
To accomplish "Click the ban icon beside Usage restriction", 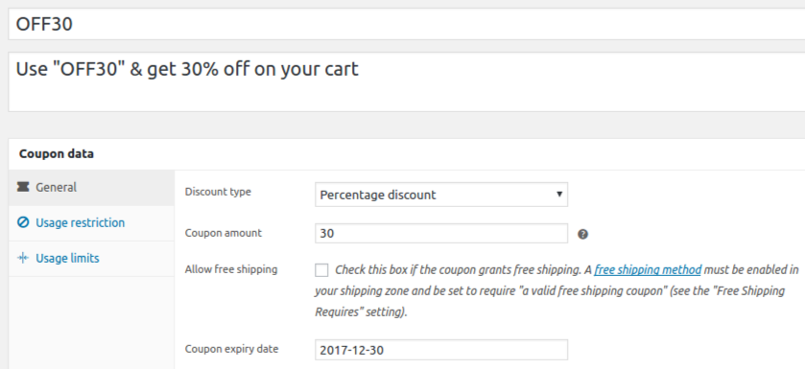I will [23, 222].
